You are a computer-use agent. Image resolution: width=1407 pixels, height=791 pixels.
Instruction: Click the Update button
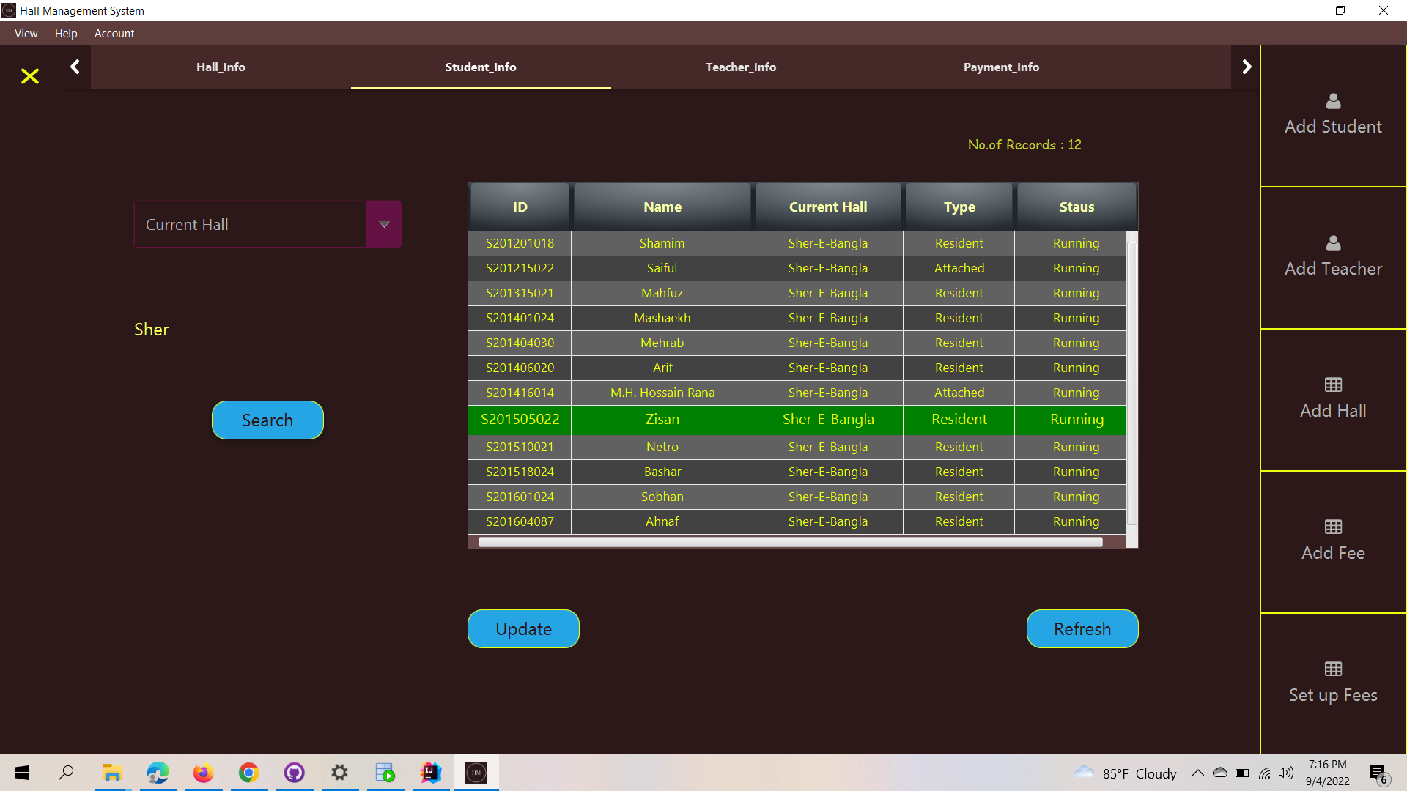pyautogui.click(x=522, y=628)
